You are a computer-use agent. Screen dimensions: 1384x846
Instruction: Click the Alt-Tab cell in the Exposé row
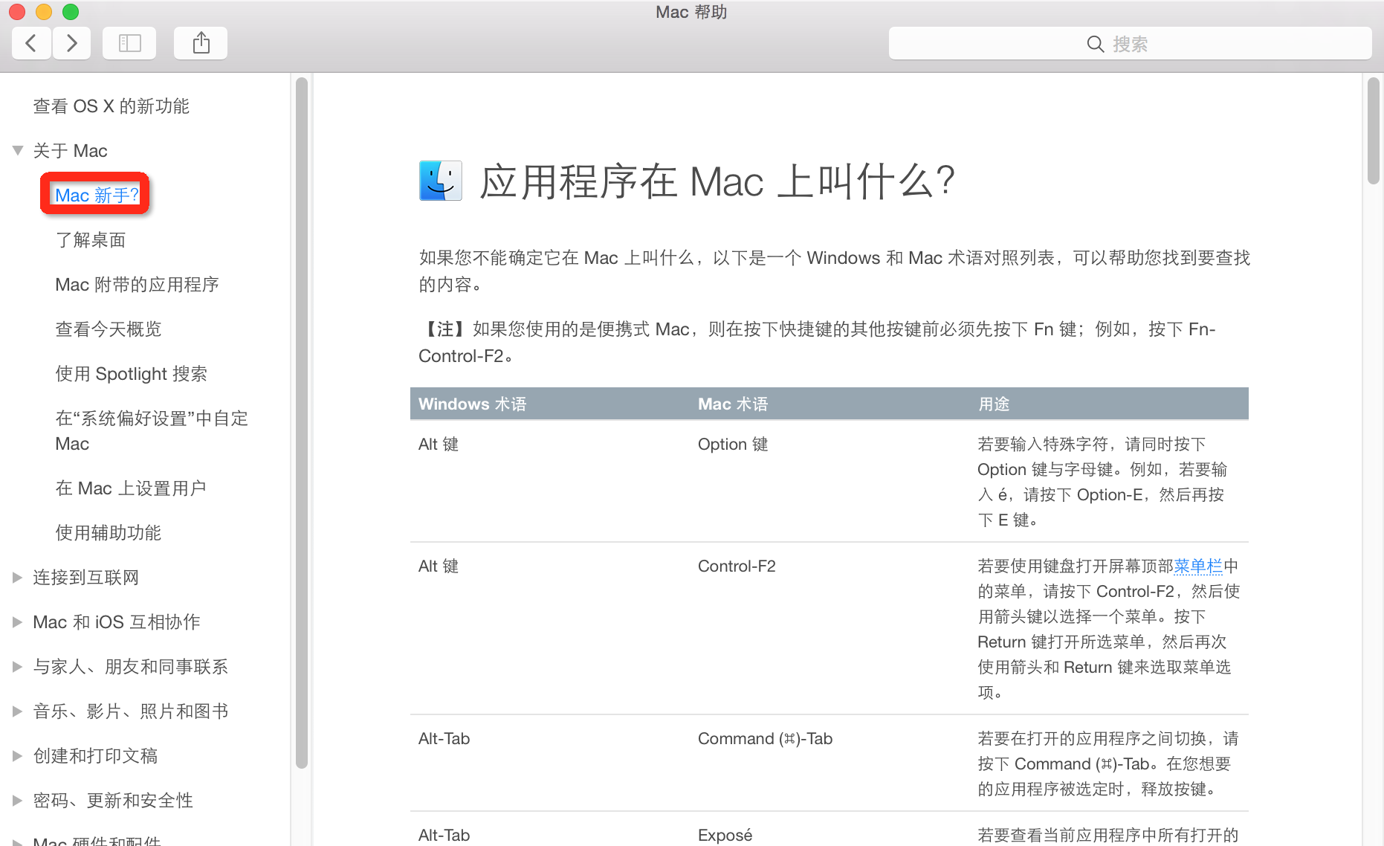point(444,836)
